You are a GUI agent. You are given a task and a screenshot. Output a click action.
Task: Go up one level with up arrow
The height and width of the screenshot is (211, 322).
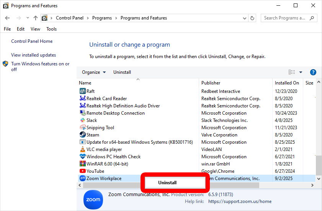point(36,18)
